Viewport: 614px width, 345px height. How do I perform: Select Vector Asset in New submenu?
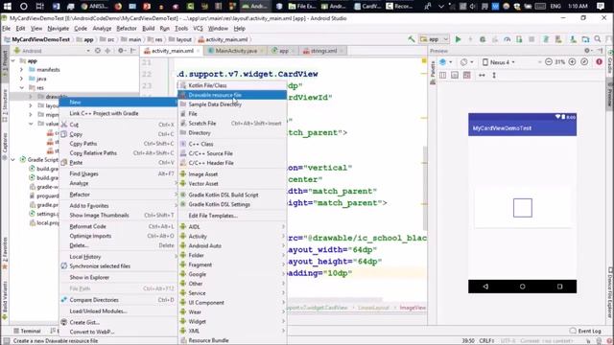click(x=232, y=183)
